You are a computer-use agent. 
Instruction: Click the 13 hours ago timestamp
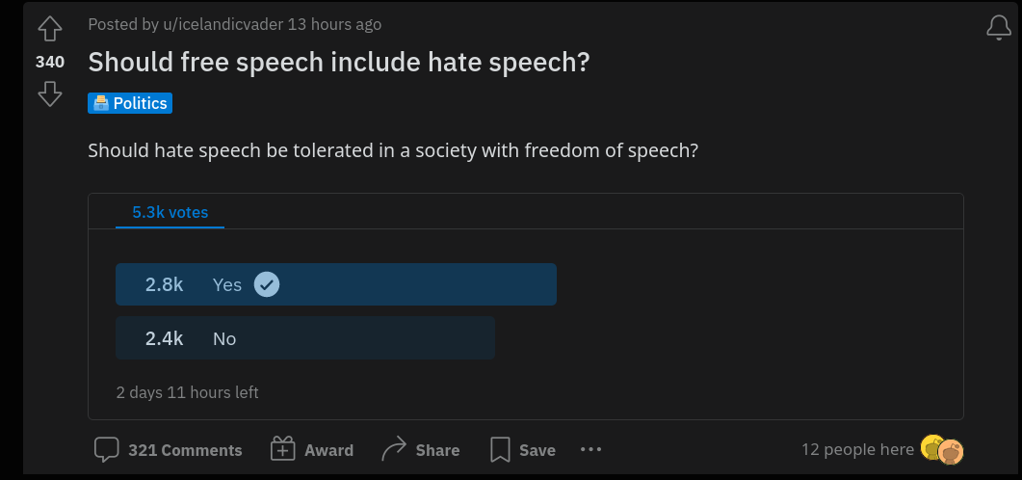(x=335, y=25)
